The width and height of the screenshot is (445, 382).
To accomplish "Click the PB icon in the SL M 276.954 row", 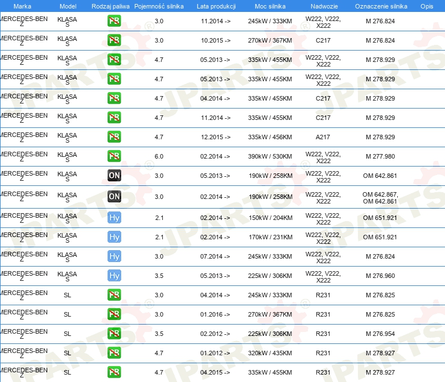I will pos(114,334).
